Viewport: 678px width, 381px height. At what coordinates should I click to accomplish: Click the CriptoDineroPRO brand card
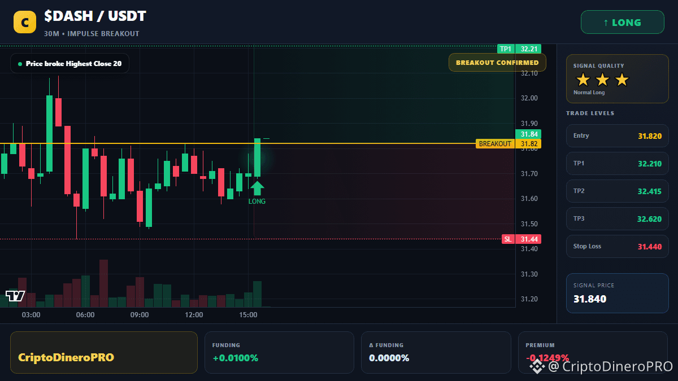(x=104, y=352)
